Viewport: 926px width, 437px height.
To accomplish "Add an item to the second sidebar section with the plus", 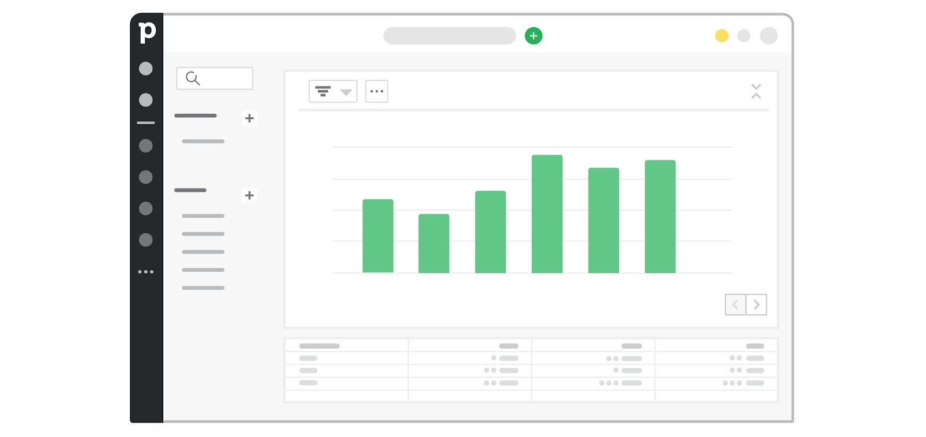I will (x=249, y=195).
